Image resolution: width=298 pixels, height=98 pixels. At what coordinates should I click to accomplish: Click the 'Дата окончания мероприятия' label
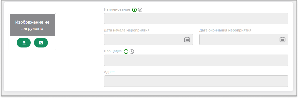(x=225, y=30)
